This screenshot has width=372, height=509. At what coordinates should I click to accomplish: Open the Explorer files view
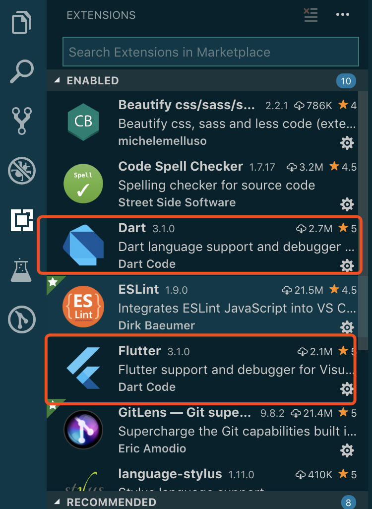(22, 23)
